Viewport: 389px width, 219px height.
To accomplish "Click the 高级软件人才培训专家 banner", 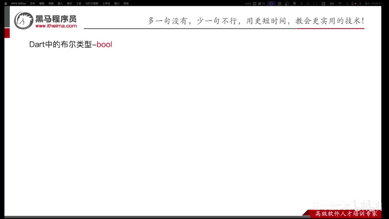I will tap(346, 214).
